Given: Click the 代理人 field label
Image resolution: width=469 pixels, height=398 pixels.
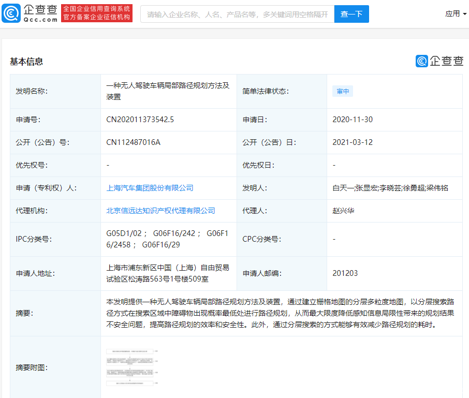Looking at the screenshot, I should pyautogui.click(x=255, y=211).
